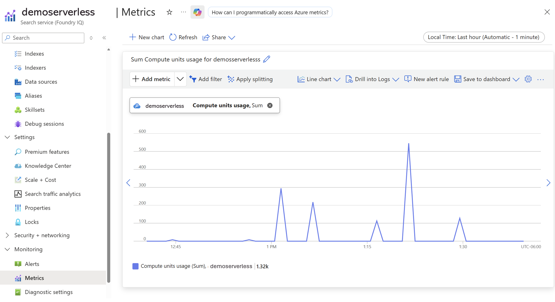
Task: Click Add filter
Action: pyautogui.click(x=206, y=79)
